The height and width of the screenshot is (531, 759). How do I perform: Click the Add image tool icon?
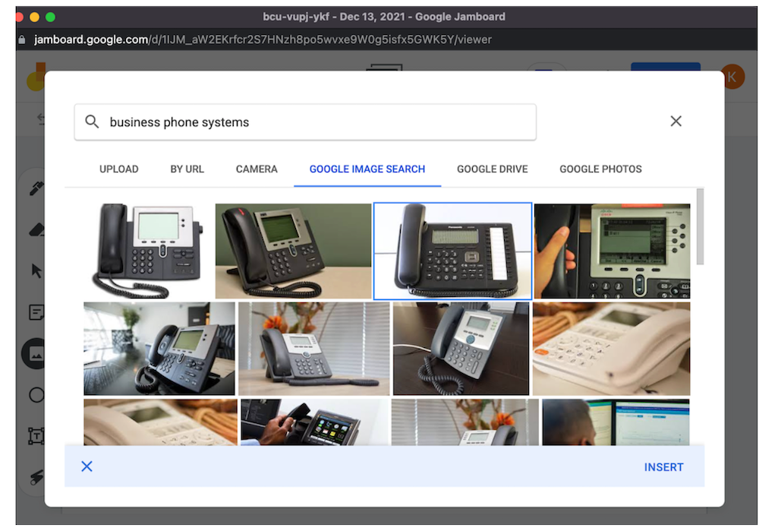pos(36,353)
